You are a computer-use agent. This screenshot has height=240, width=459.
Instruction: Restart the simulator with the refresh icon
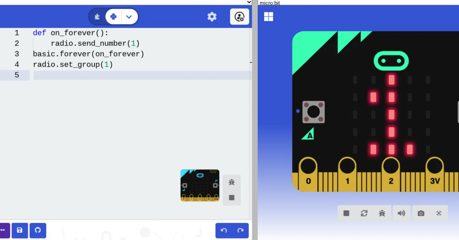364,213
